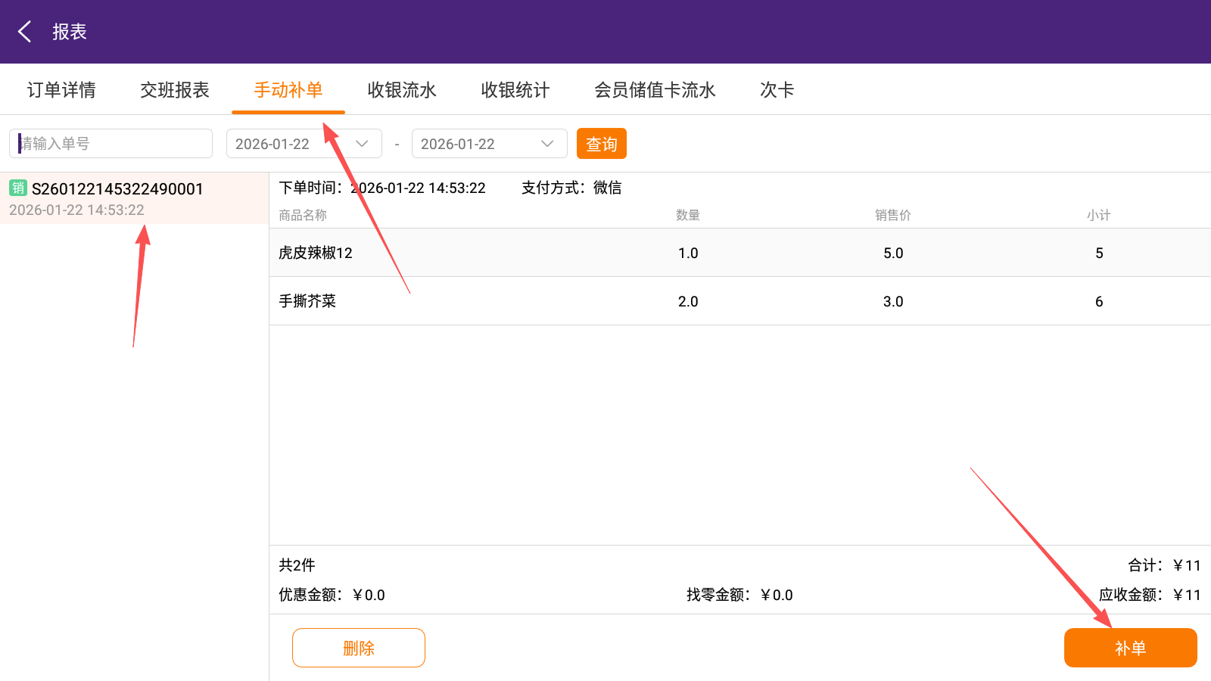This screenshot has width=1211, height=681.
Task: Click the 手撕芥菜 product row
Action: click(x=739, y=301)
